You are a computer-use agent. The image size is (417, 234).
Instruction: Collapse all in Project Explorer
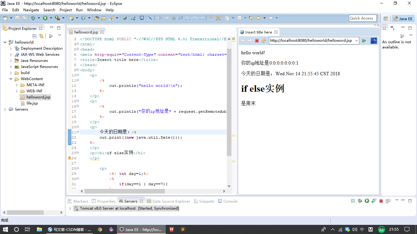pyautogui.click(x=34, y=36)
